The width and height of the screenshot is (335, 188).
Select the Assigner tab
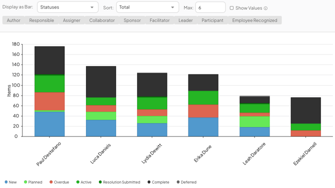pyautogui.click(x=71, y=20)
